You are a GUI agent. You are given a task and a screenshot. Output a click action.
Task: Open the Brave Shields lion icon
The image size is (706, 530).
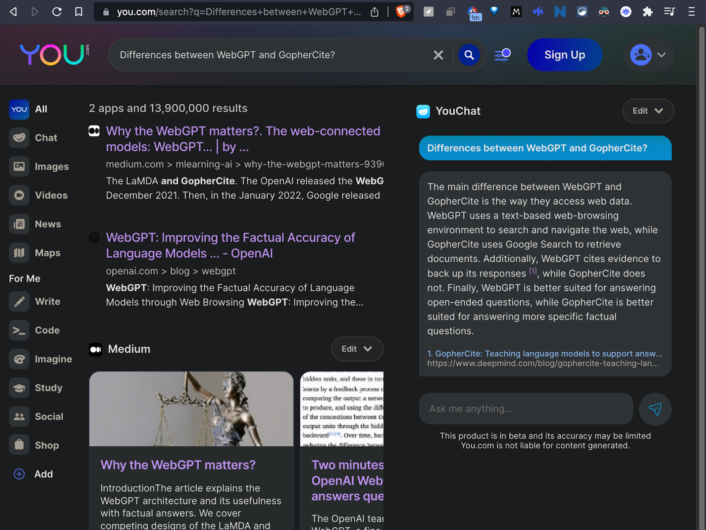(401, 11)
